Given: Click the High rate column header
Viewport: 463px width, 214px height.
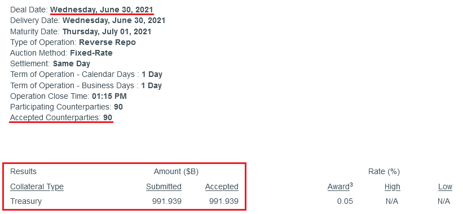Looking at the screenshot, I should click(x=393, y=186).
